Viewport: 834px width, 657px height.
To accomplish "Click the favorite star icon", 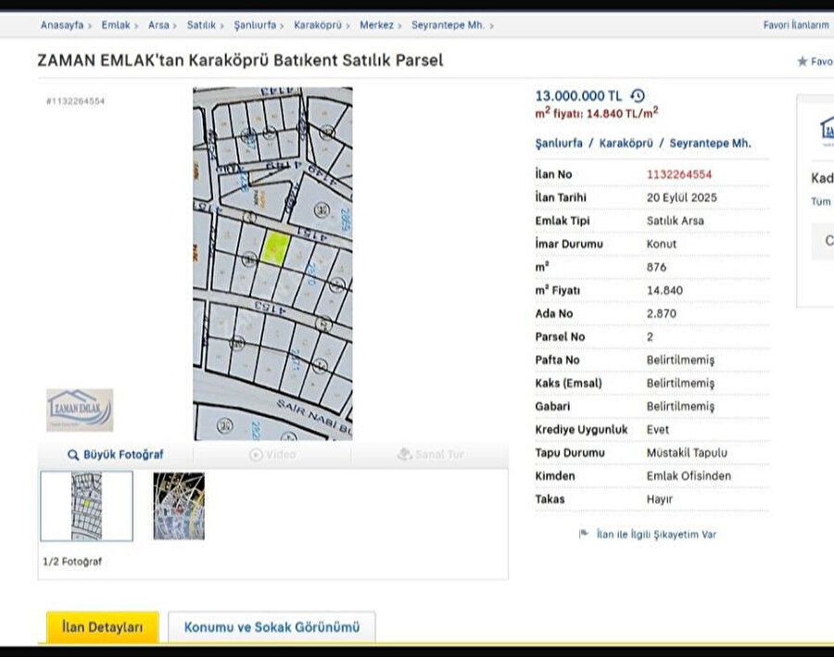I will point(802,62).
